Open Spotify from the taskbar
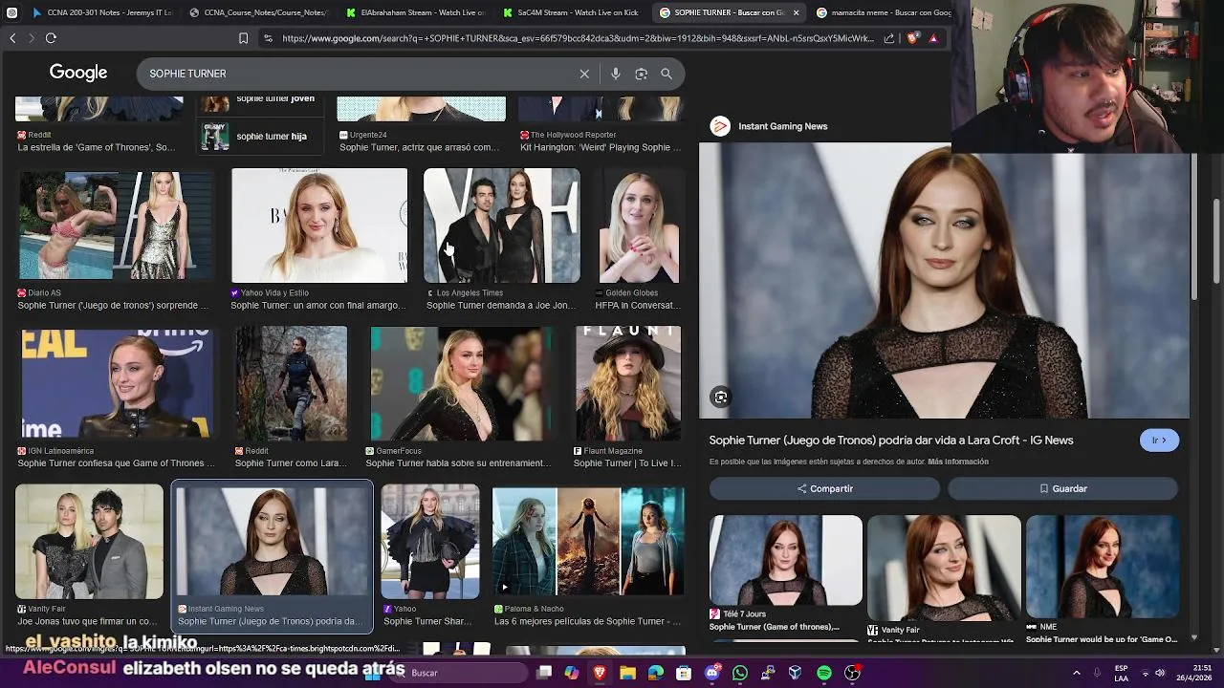Image resolution: width=1224 pixels, height=688 pixels. pyautogui.click(x=824, y=673)
